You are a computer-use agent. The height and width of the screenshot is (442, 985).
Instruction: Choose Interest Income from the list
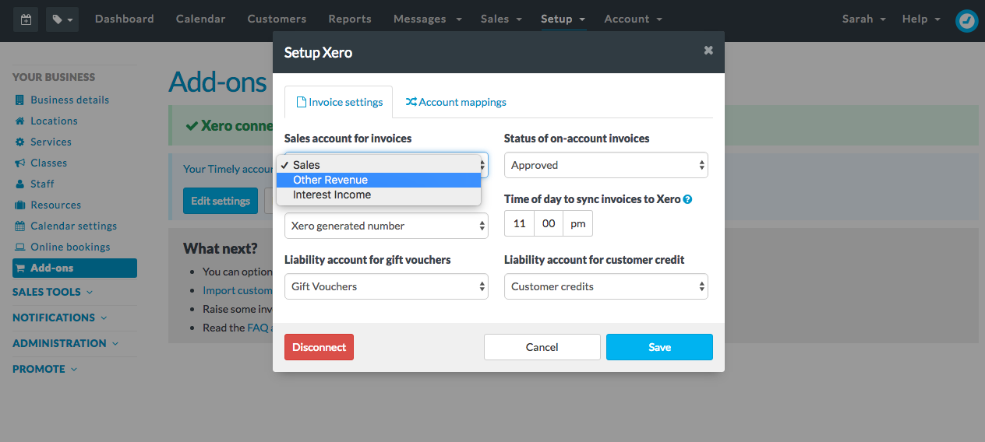point(379,195)
